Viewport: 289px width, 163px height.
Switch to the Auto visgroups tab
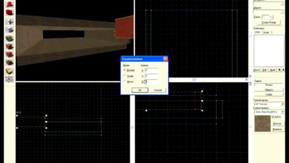[266, 32]
